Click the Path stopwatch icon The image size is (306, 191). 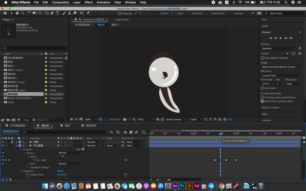click(x=34, y=160)
